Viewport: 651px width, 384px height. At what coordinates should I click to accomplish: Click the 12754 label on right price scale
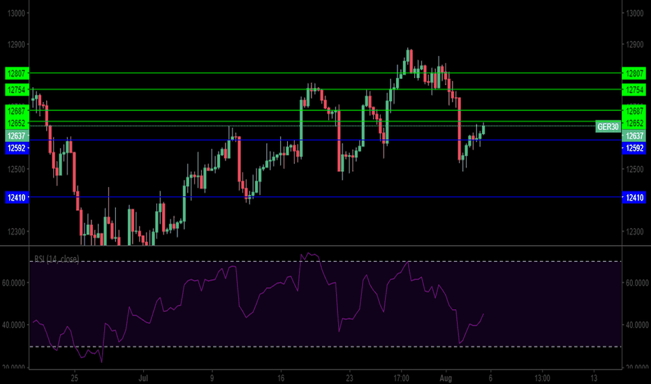(x=634, y=89)
